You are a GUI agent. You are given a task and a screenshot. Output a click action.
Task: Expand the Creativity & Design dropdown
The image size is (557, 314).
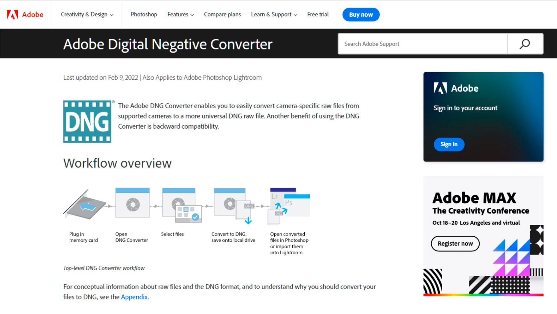pyautogui.click(x=86, y=15)
